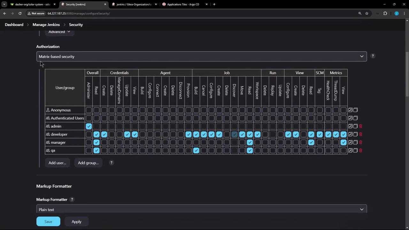This screenshot has height=230, width=409.
Task: Select all permissions for qa row
Action: (350, 150)
